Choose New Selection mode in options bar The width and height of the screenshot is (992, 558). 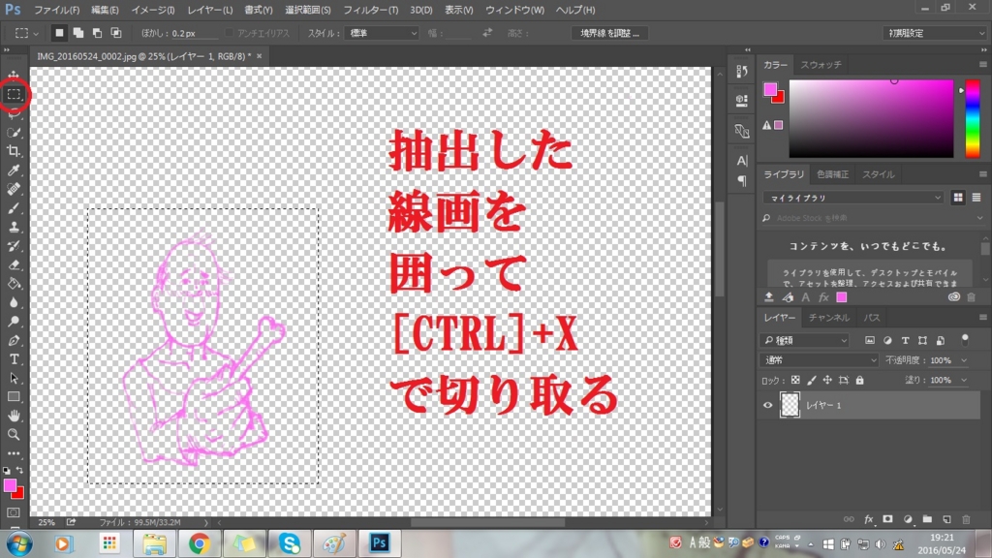point(59,33)
